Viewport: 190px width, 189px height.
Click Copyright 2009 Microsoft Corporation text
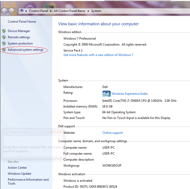[105, 45]
